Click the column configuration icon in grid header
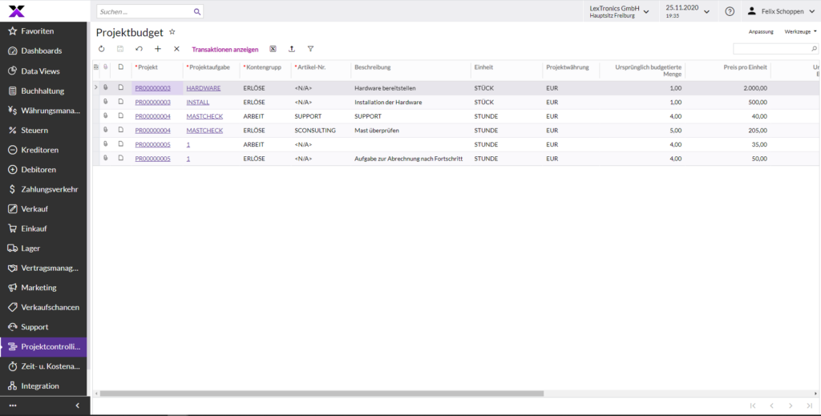The image size is (821, 416). 96,67
